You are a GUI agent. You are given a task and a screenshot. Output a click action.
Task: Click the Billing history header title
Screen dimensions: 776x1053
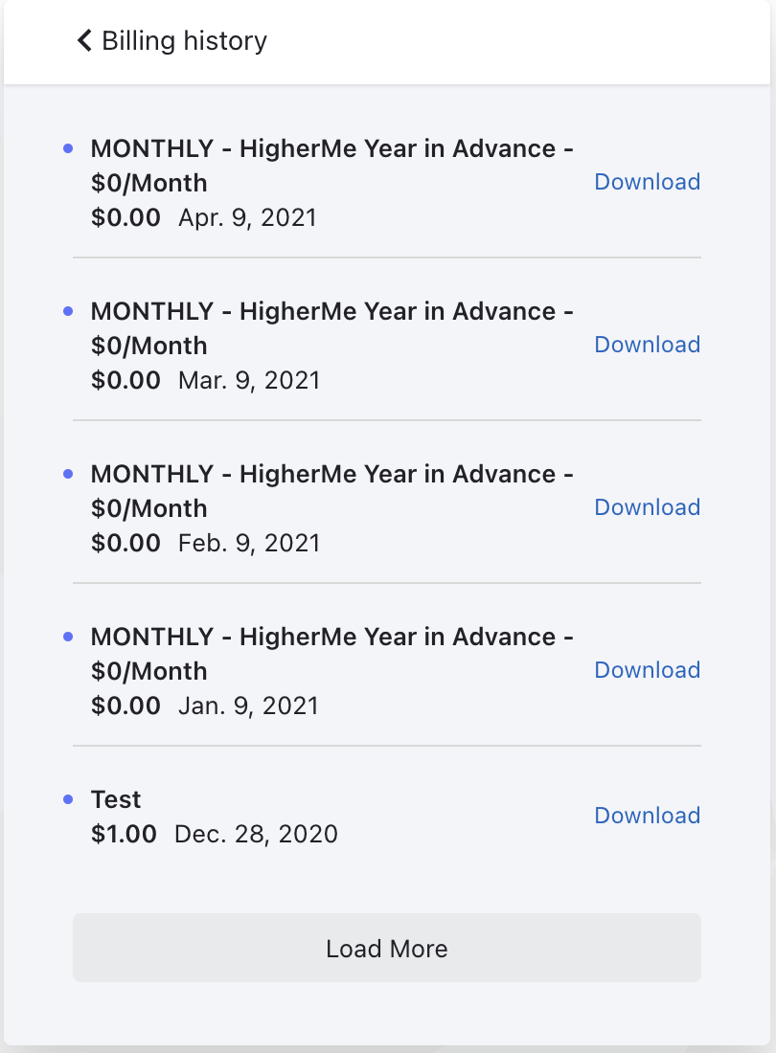(184, 41)
